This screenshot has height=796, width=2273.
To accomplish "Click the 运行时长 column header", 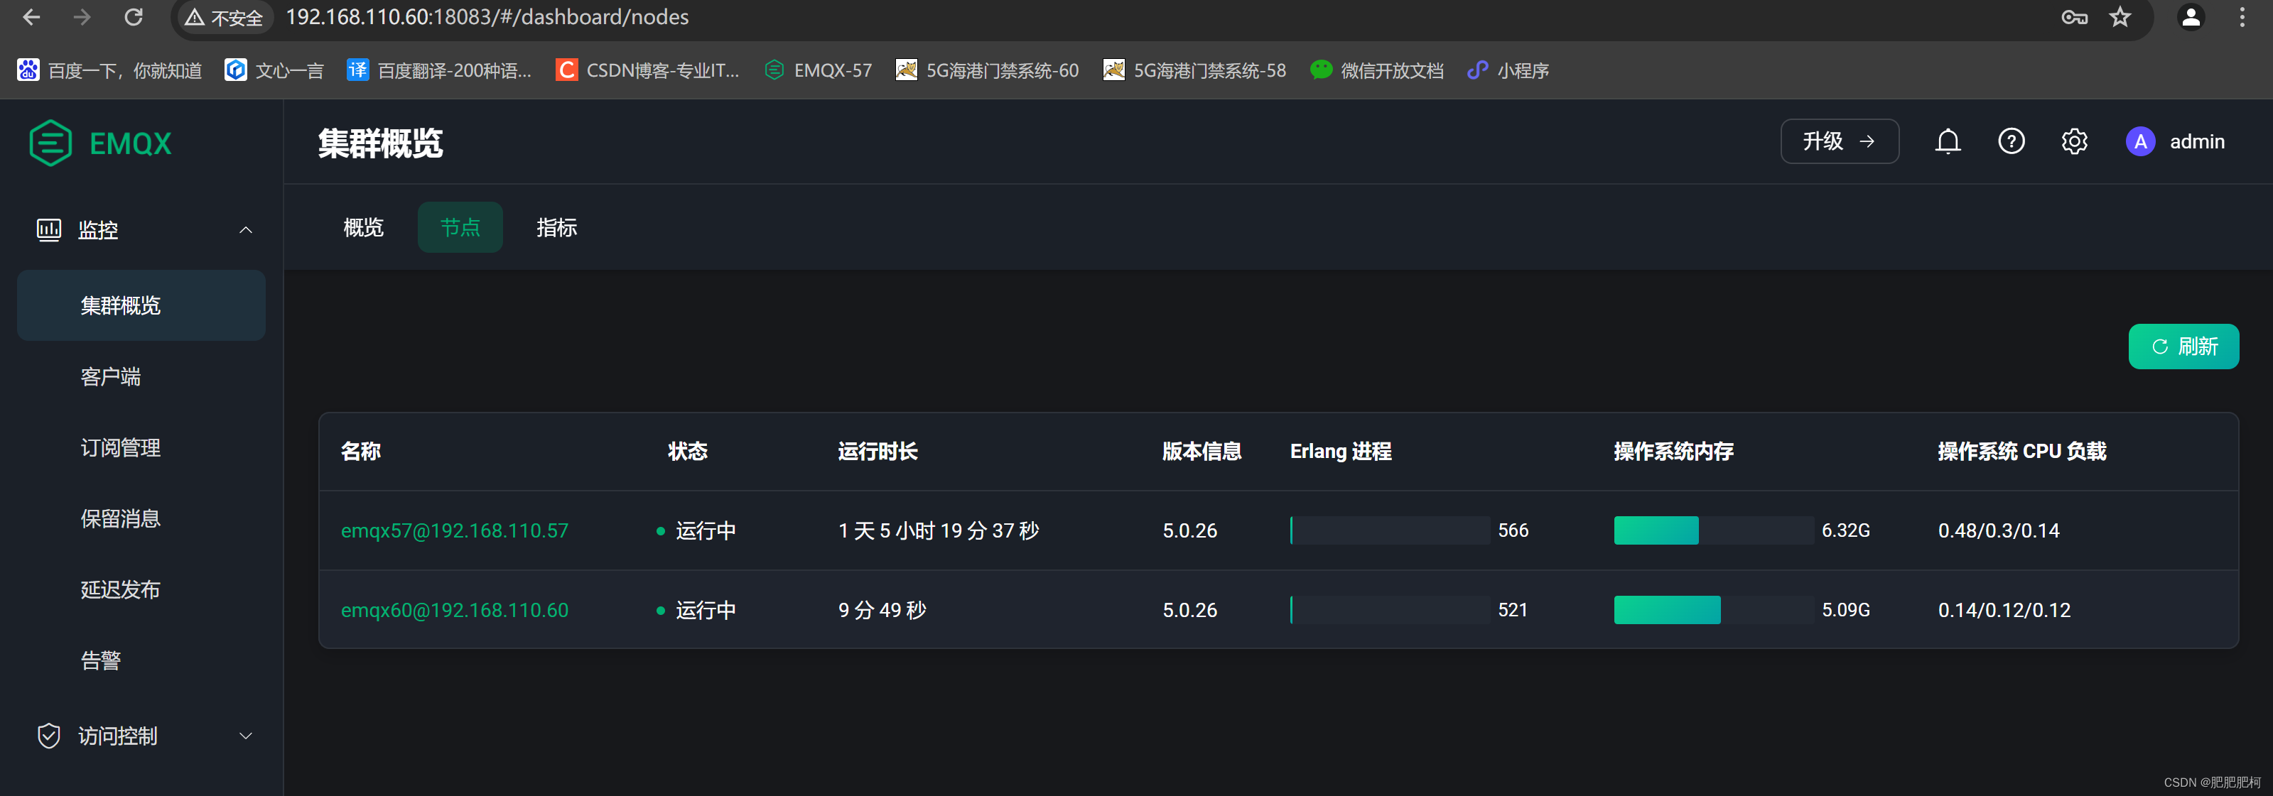I will 878,452.
